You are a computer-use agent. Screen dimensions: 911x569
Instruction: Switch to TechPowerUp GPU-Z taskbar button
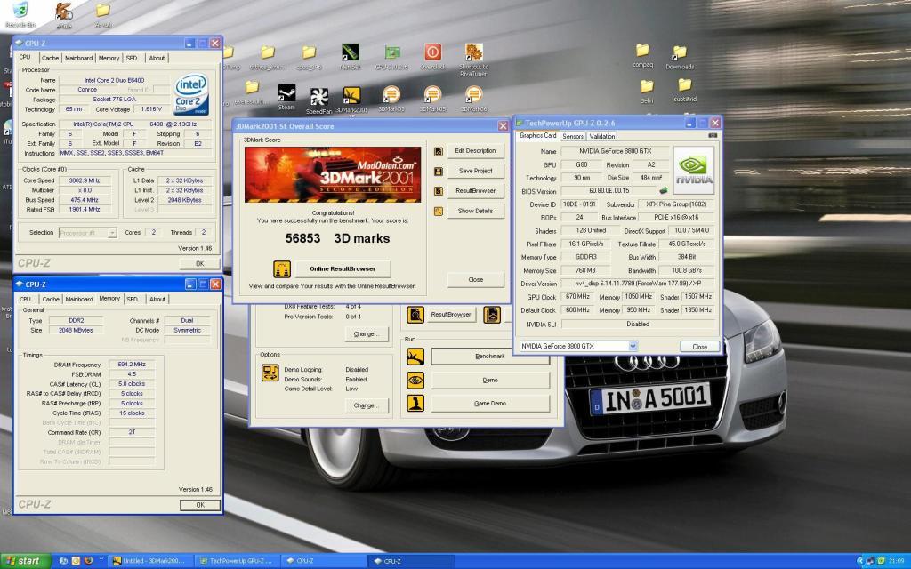point(237,561)
